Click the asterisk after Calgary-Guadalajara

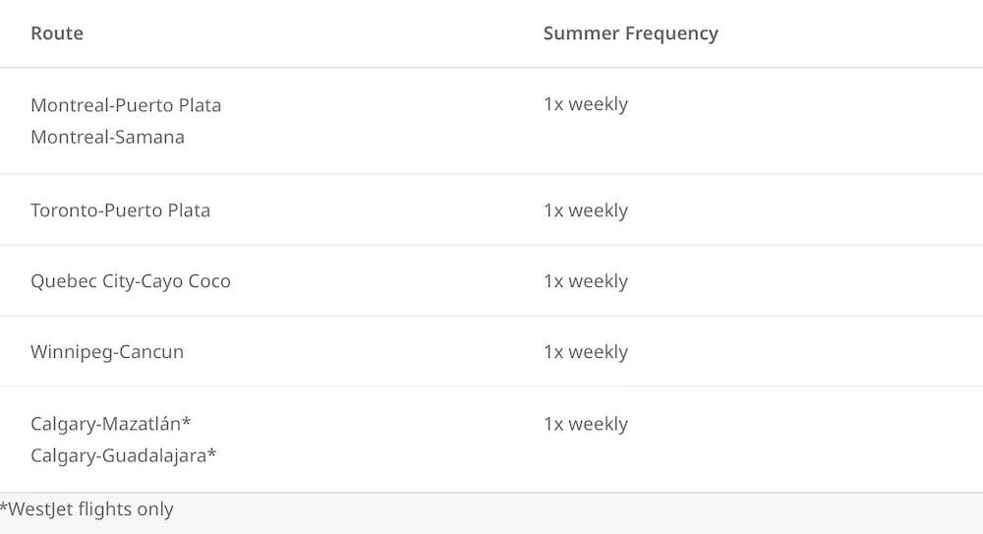[212, 453]
